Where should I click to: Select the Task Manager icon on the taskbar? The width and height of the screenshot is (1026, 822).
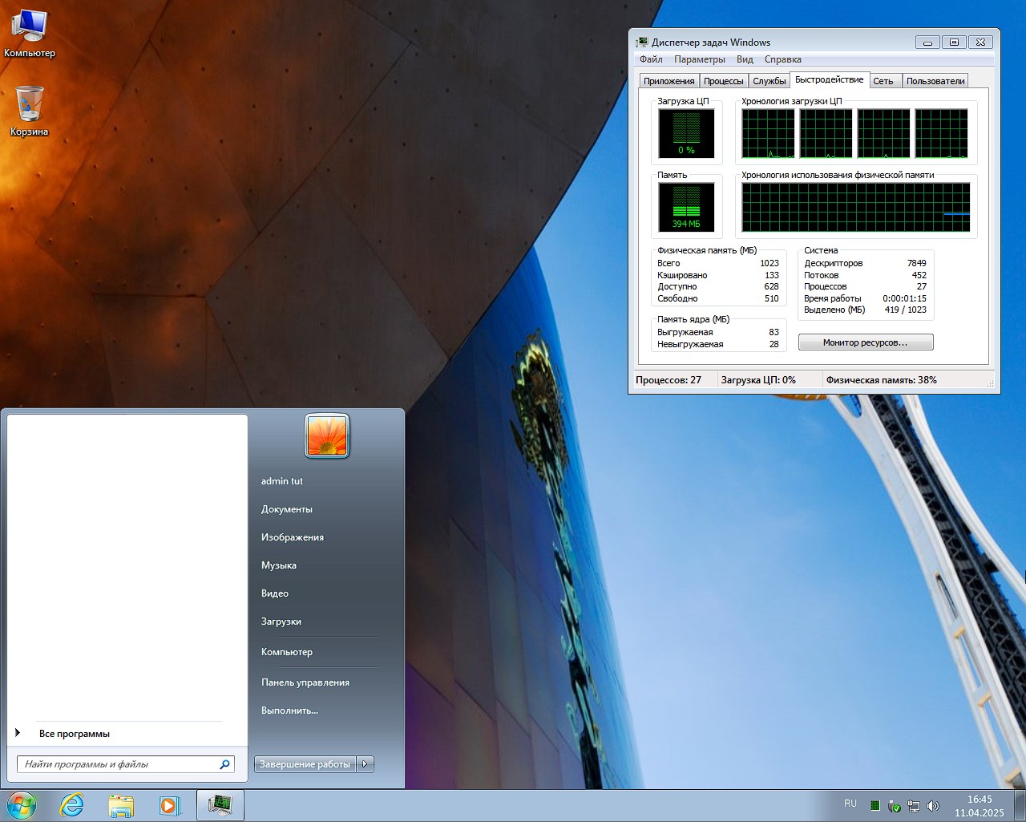pyautogui.click(x=219, y=805)
